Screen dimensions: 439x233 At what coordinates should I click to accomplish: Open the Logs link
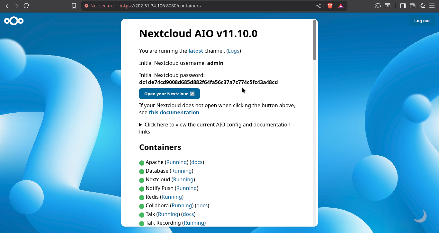click(x=234, y=51)
